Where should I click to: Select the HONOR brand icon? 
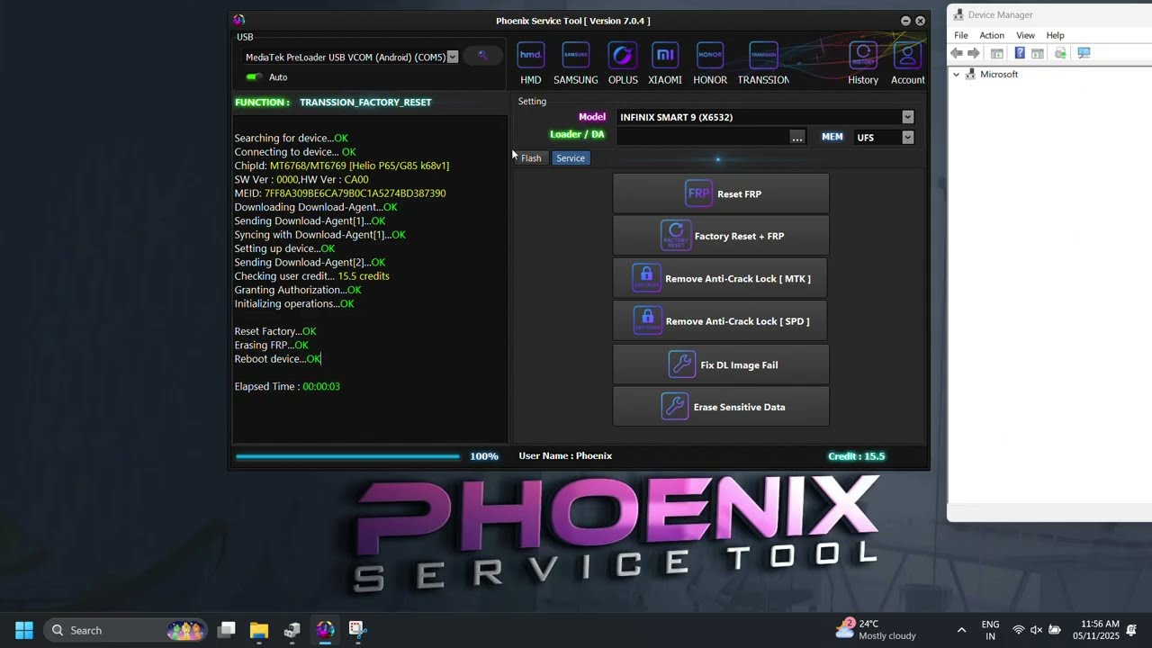coord(710,63)
